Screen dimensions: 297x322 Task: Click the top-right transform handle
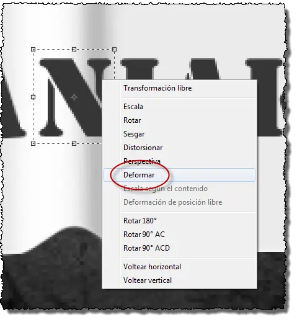click(x=114, y=49)
